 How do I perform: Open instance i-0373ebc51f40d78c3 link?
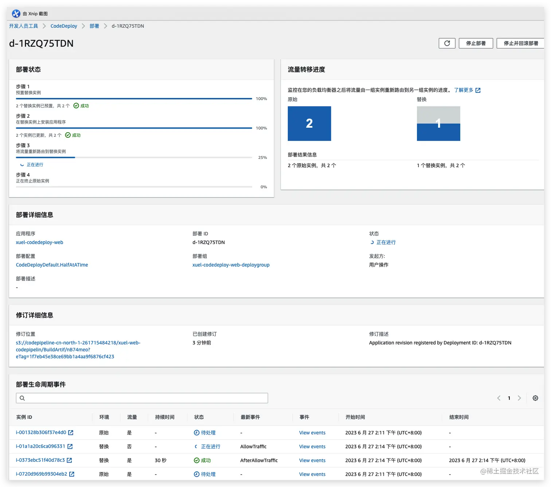40,460
